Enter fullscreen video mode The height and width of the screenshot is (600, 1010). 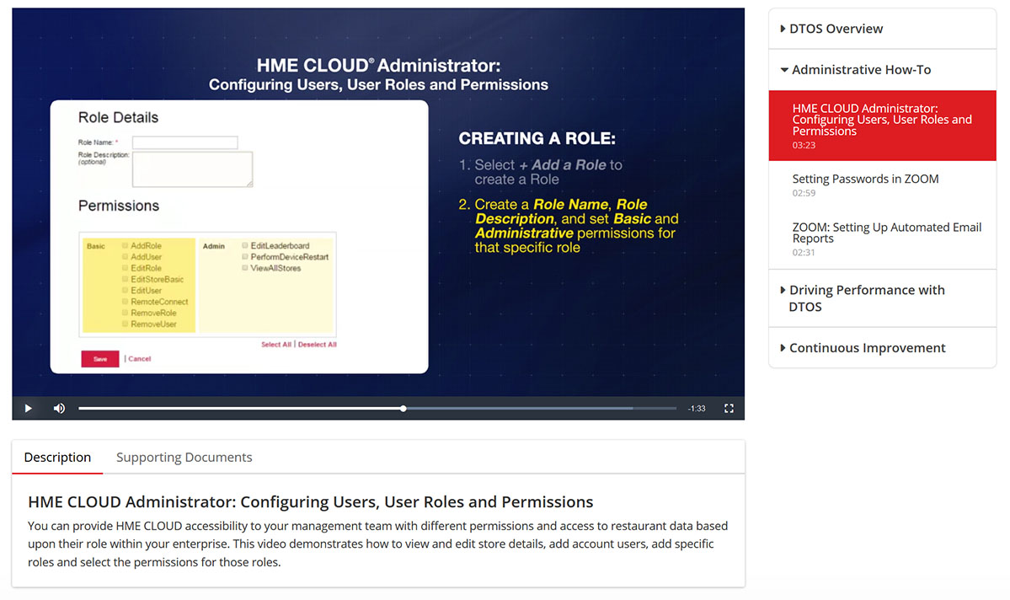click(x=729, y=408)
